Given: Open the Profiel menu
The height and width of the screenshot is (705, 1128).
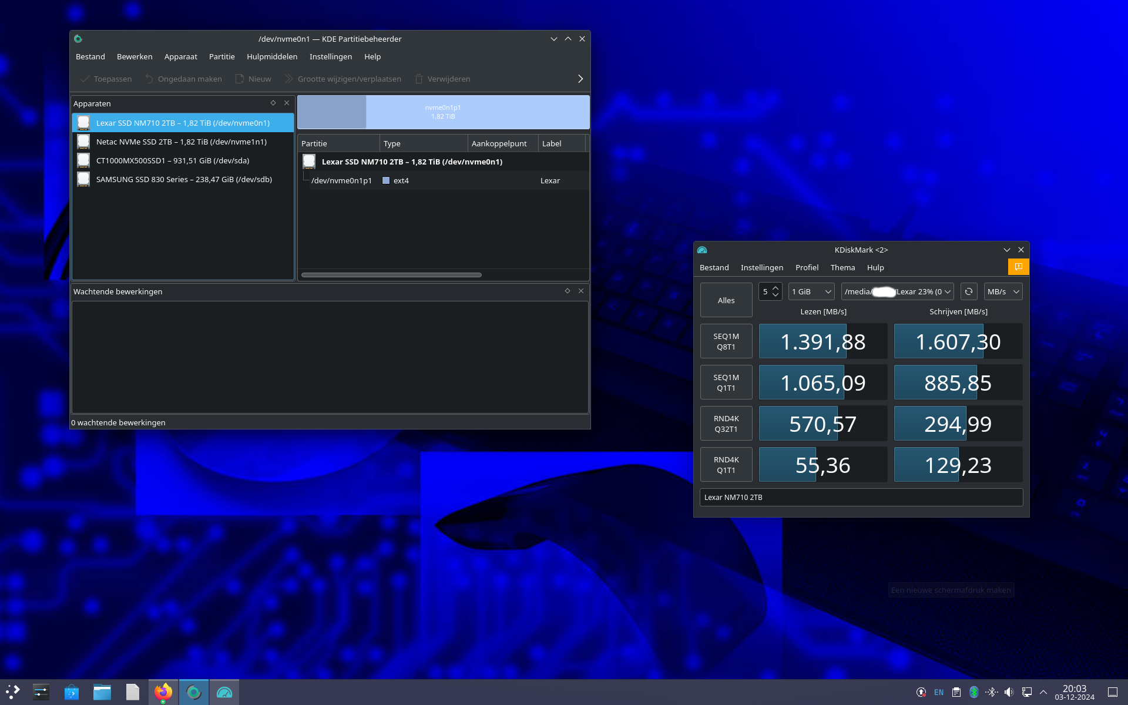Looking at the screenshot, I should [807, 267].
